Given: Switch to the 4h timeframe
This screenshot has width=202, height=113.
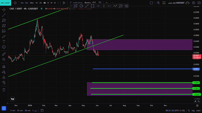Looking at the screenshot, I should pyautogui.click(x=44, y=3).
